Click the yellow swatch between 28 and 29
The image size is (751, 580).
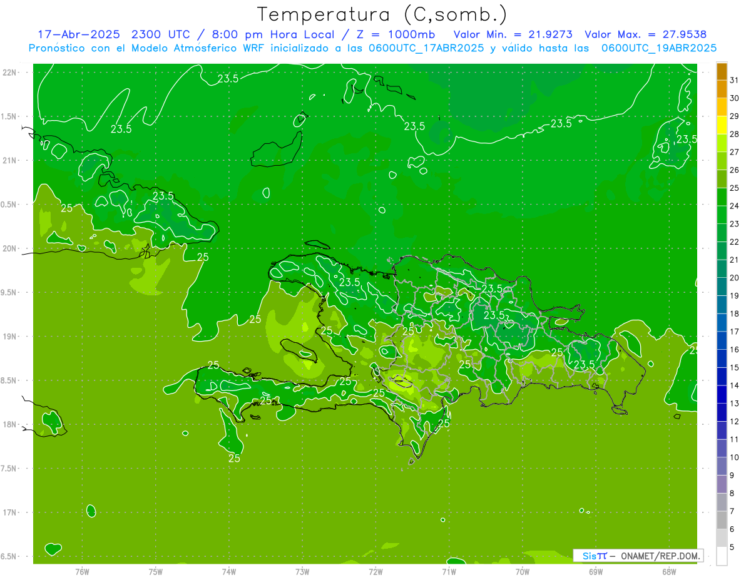point(722,125)
